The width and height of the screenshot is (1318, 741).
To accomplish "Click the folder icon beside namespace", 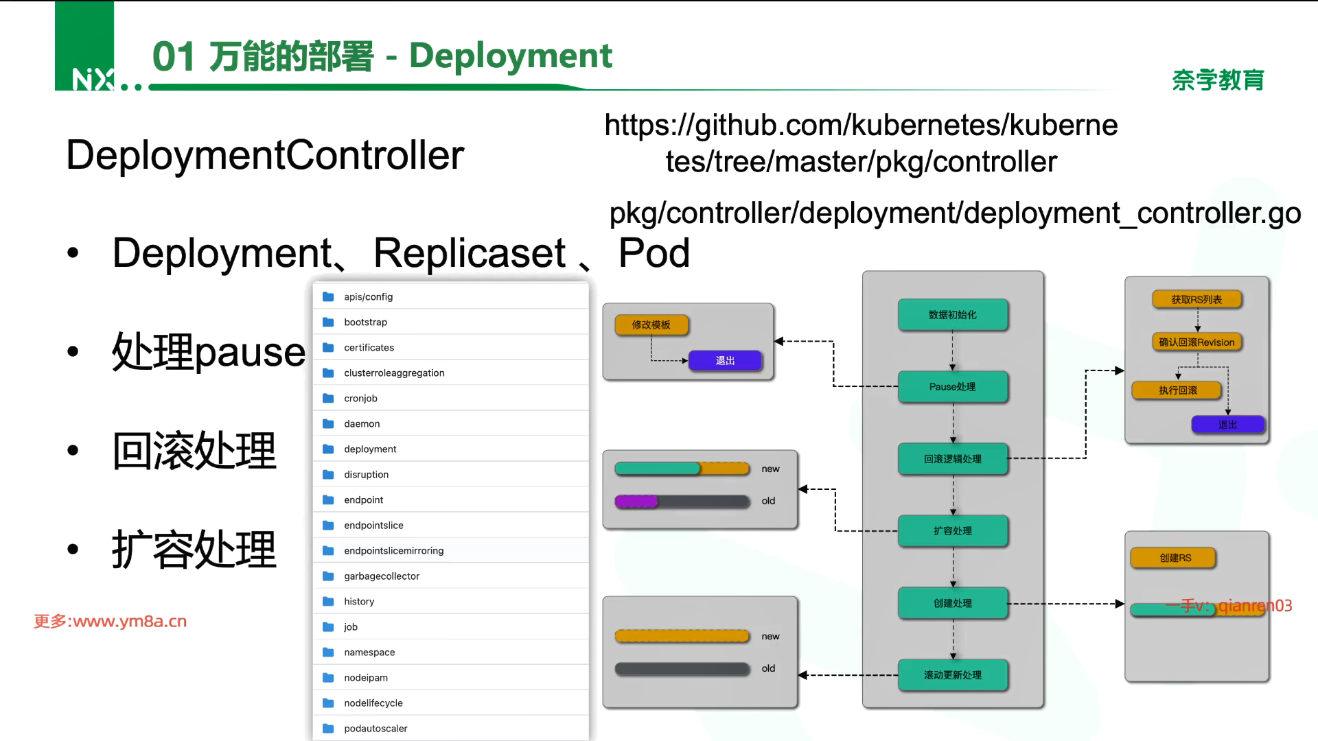I will point(328,652).
